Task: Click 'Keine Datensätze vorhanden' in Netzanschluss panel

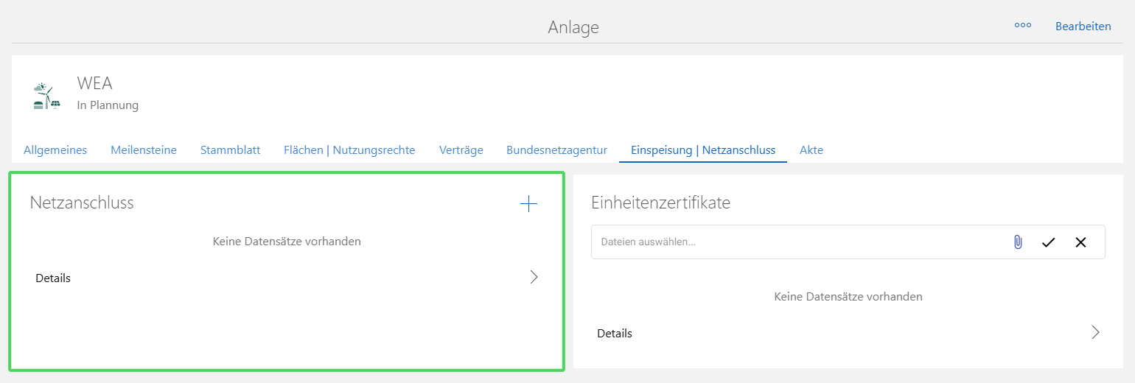Action: [287, 241]
